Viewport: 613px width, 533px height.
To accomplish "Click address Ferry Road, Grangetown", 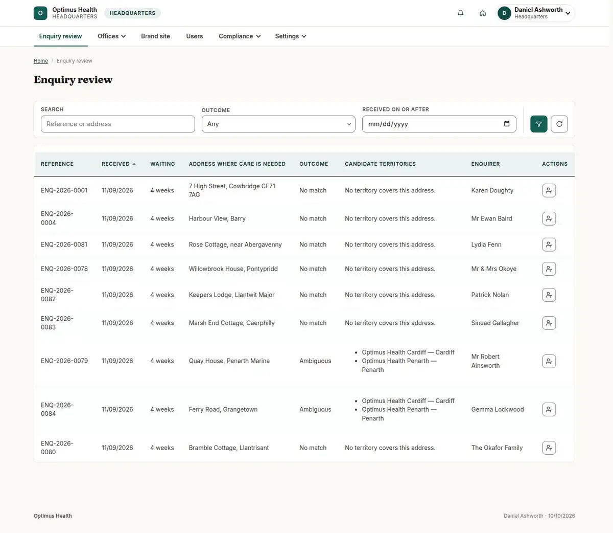I will [223, 409].
